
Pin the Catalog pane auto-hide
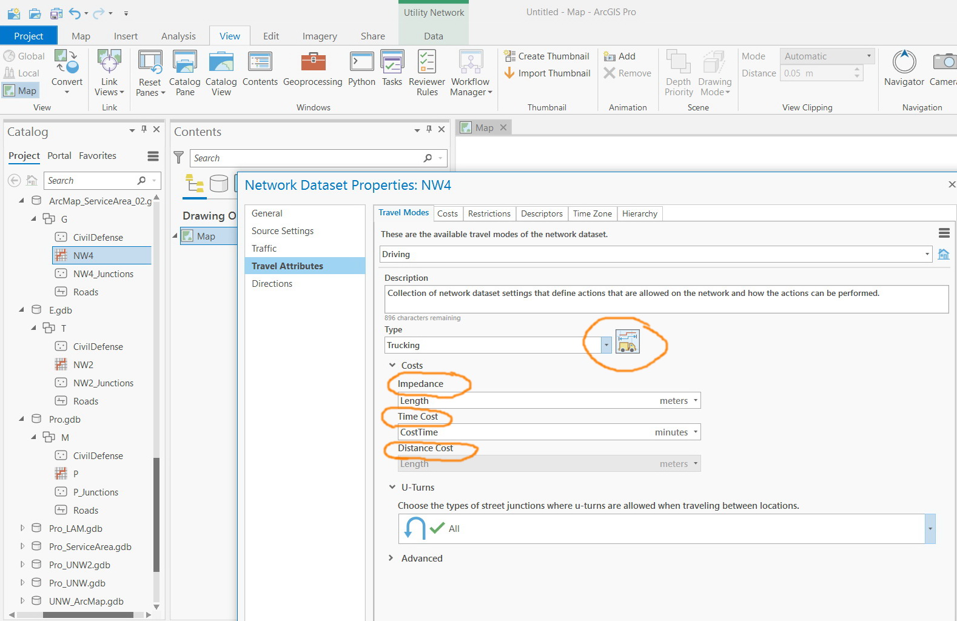[144, 129]
